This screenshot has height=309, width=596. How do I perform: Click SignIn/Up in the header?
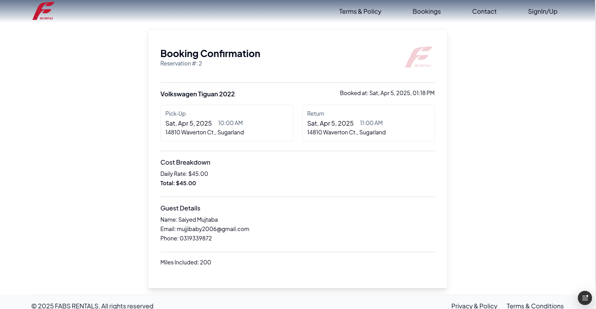(543, 12)
